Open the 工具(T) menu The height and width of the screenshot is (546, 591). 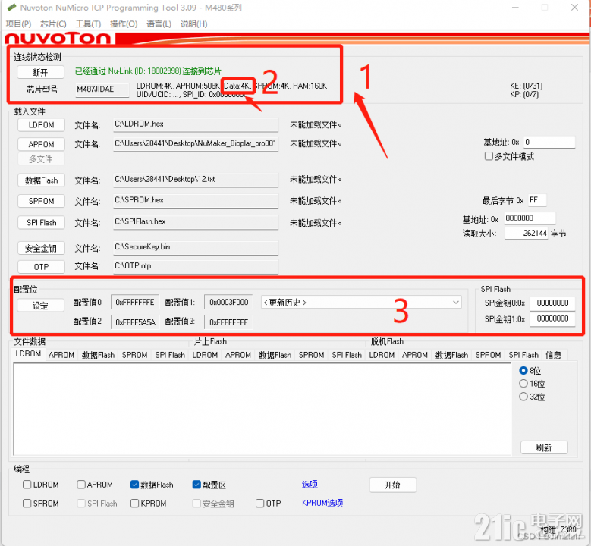point(88,24)
